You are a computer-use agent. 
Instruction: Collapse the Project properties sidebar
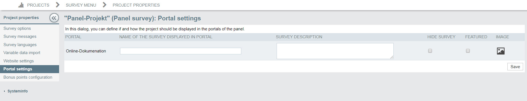[54, 18]
